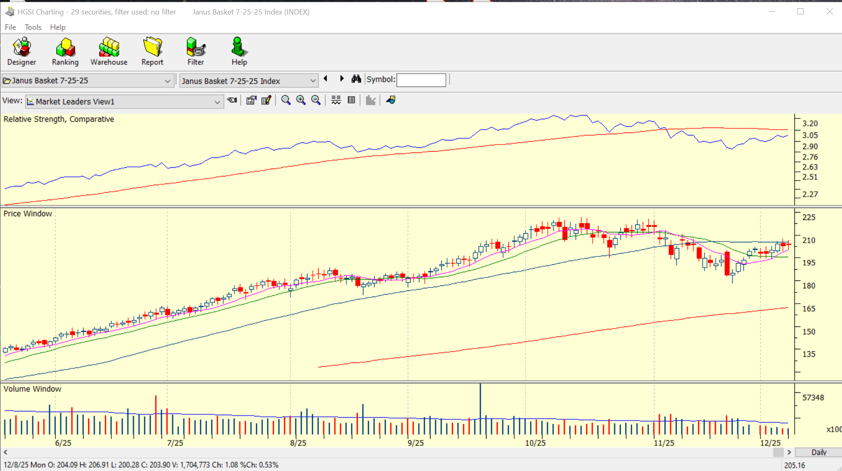Click into the Symbol input field
This screenshot has width=842, height=471.
coord(421,80)
